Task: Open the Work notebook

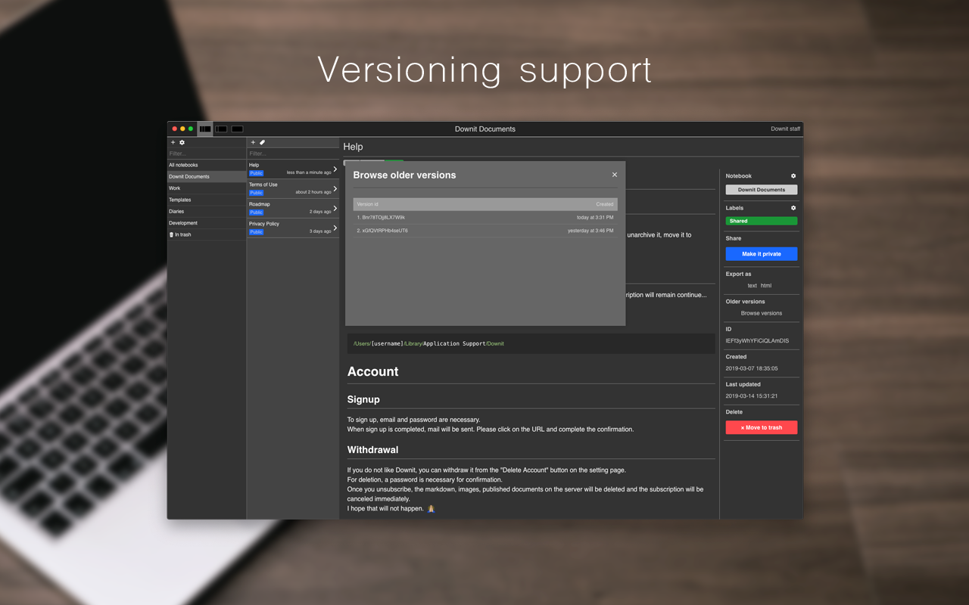Action: pos(207,188)
